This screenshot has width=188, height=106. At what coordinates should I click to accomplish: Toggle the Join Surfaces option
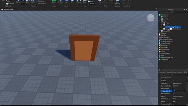coord(41,4)
